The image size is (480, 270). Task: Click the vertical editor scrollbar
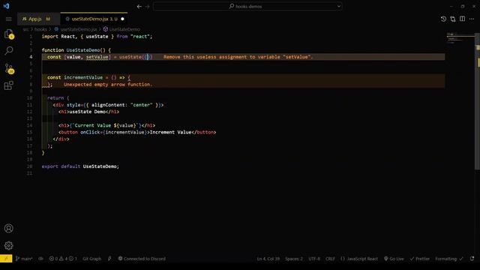click(477, 101)
